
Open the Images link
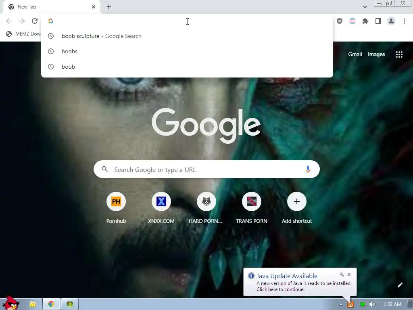pyautogui.click(x=376, y=54)
